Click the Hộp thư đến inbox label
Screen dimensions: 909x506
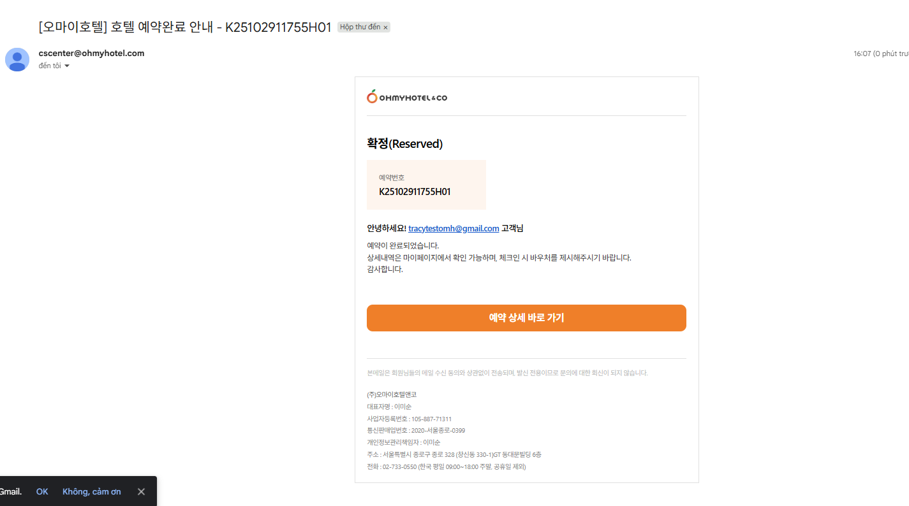[360, 27]
